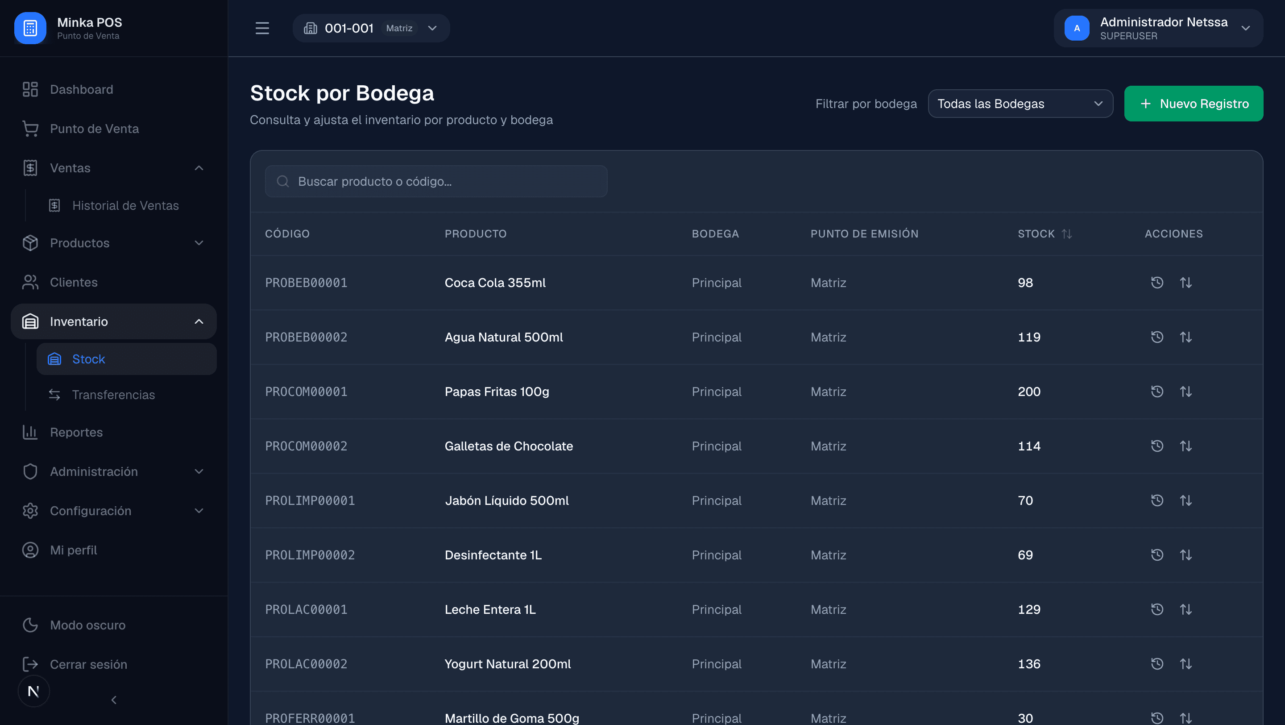
Task: Open history for Leche Entera 1L
Action: coord(1157,609)
